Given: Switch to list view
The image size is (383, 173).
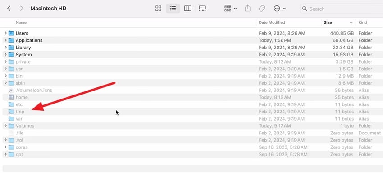Looking at the screenshot, I should (173, 9).
